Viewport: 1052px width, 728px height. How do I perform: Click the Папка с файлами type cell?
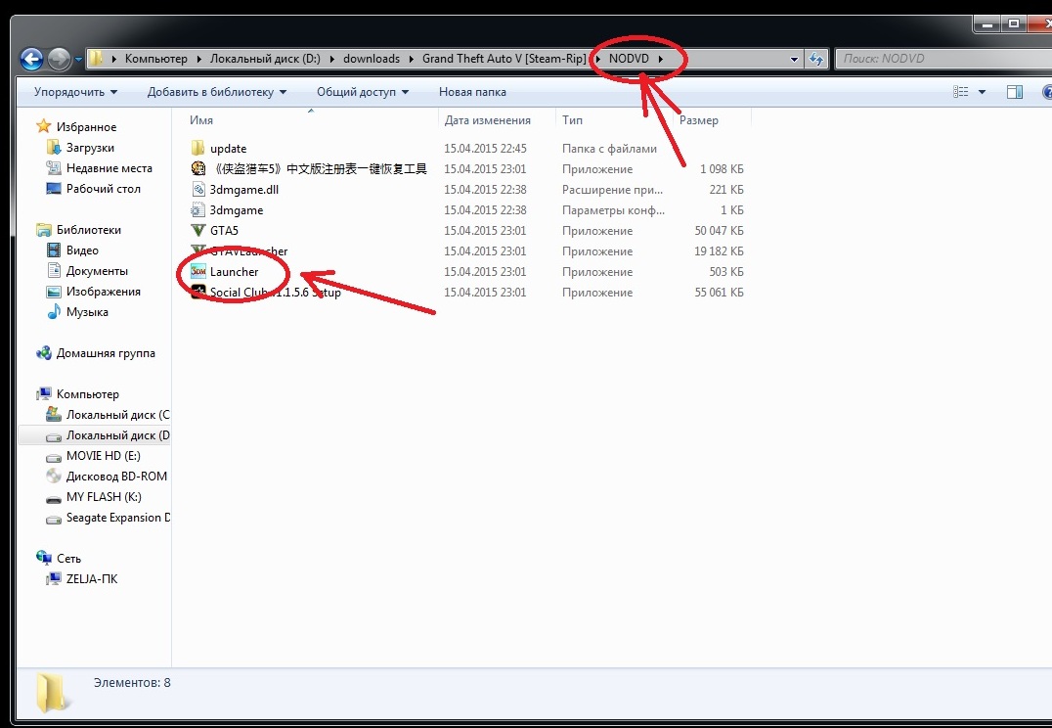609,149
